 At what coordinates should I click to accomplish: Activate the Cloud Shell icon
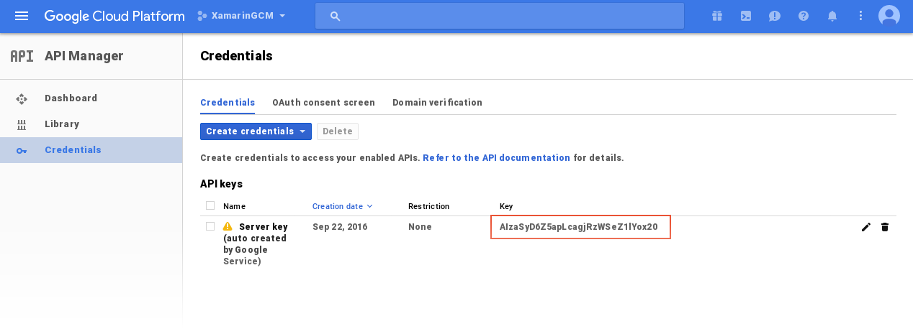point(746,16)
